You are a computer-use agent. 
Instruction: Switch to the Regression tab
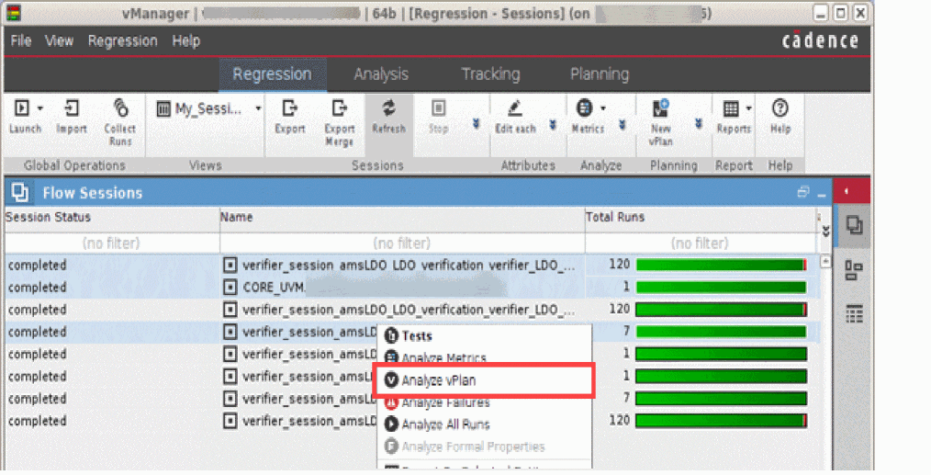coord(272,74)
